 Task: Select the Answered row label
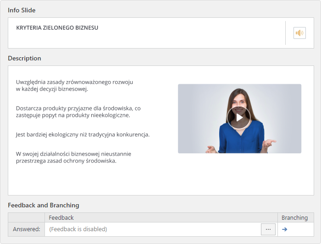27,229
